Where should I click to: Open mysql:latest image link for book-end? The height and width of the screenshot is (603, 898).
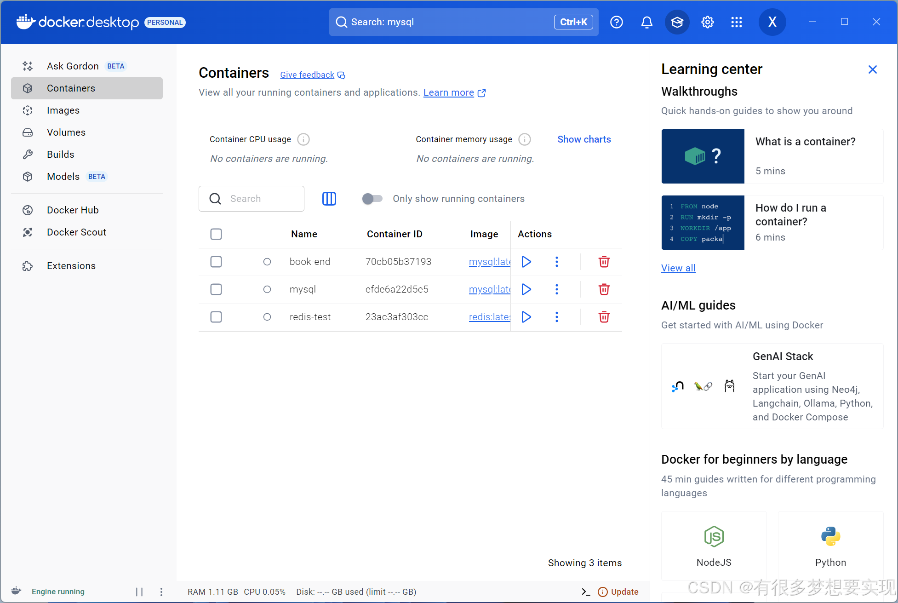(489, 262)
